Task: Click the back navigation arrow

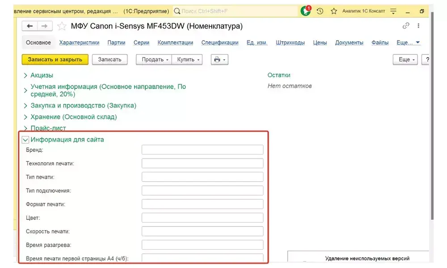Action: tap(30, 26)
